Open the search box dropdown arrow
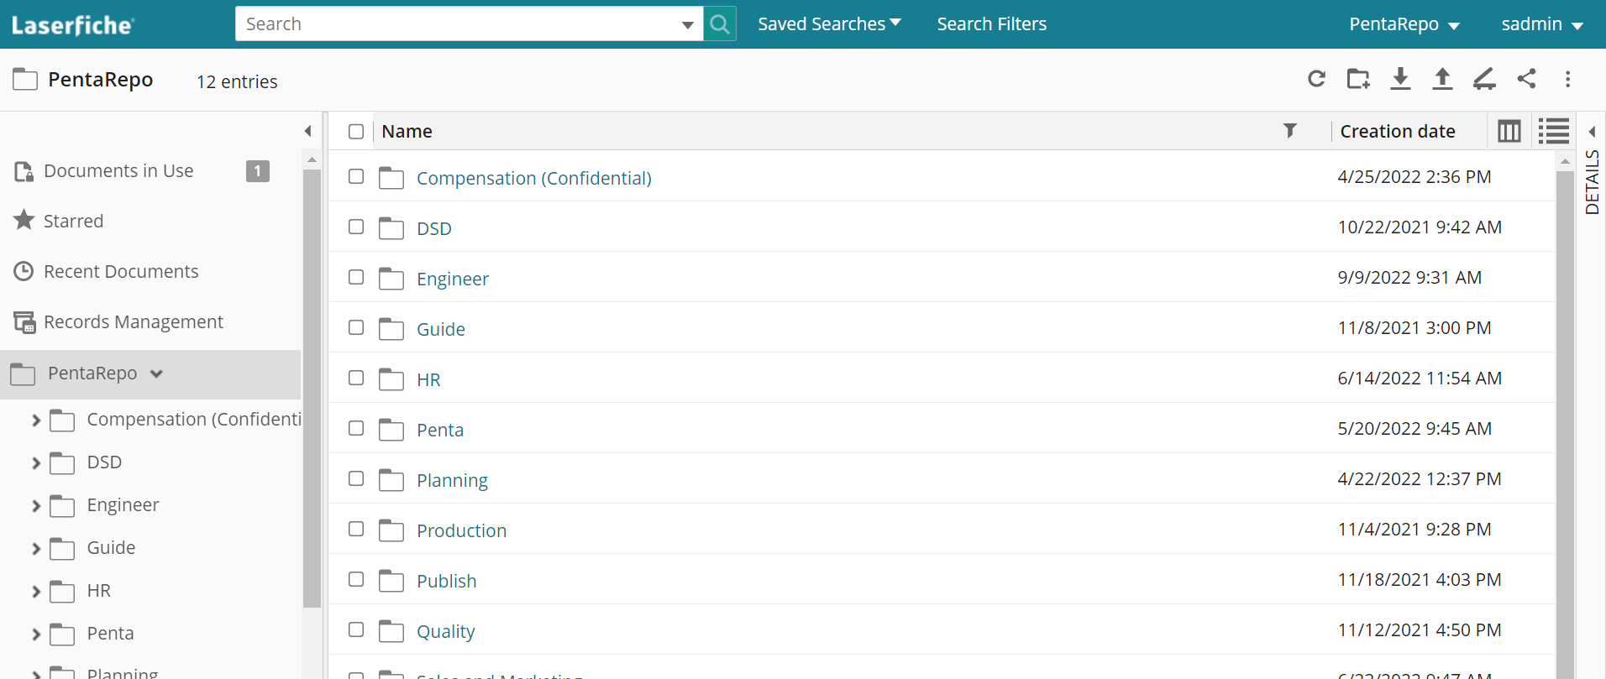This screenshot has width=1606, height=679. pyautogui.click(x=688, y=24)
